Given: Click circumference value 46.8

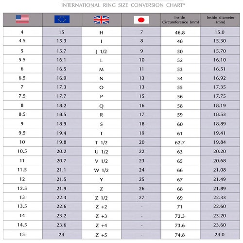Looking at the screenshot, I should (180, 32).
